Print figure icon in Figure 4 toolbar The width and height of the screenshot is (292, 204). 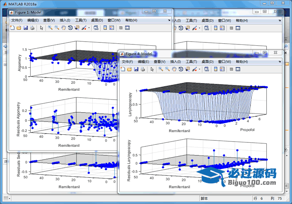point(143,69)
